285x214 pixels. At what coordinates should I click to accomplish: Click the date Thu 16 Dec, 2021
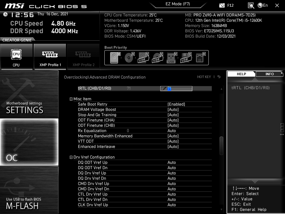53,14
